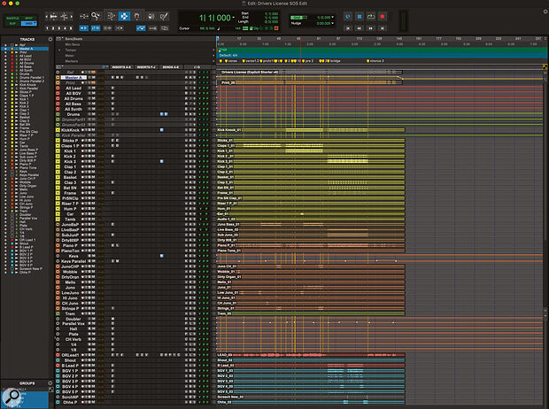Image resolution: width=549 pixels, height=409 pixels.
Task: Click the Online sync clock button
Action: pyautogui.click(x=348, y=17)
